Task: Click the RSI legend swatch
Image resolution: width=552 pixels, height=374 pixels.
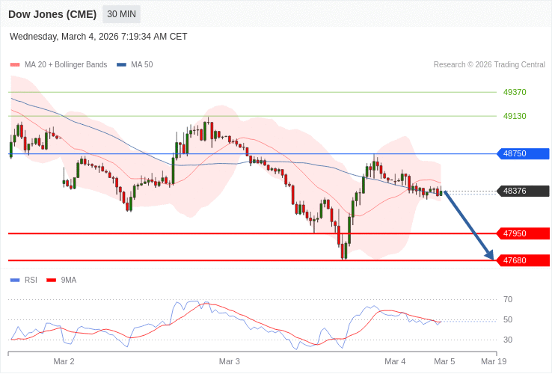Action: tap(15, 280)
